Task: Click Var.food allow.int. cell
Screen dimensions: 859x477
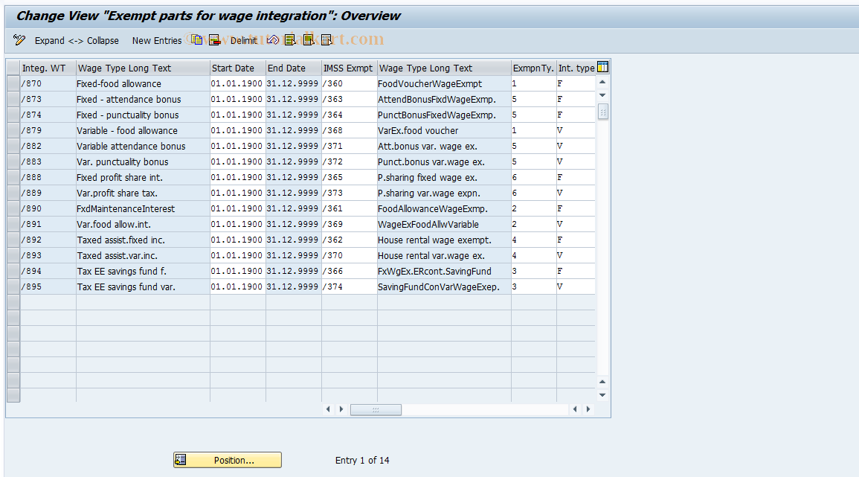Action: pyautogui.click(x=143, y=224)
